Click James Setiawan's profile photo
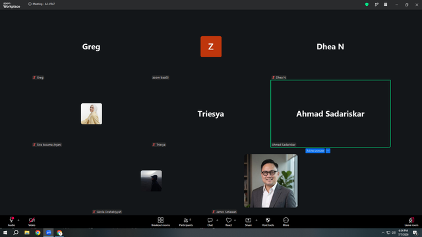Viewport: 422px width, 237px height. [271, 181]
